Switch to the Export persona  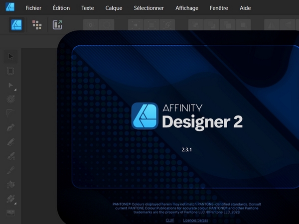tap(57, 25)
